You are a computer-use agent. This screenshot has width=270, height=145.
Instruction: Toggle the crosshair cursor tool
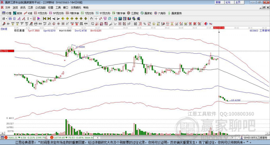tap(96, 19)
